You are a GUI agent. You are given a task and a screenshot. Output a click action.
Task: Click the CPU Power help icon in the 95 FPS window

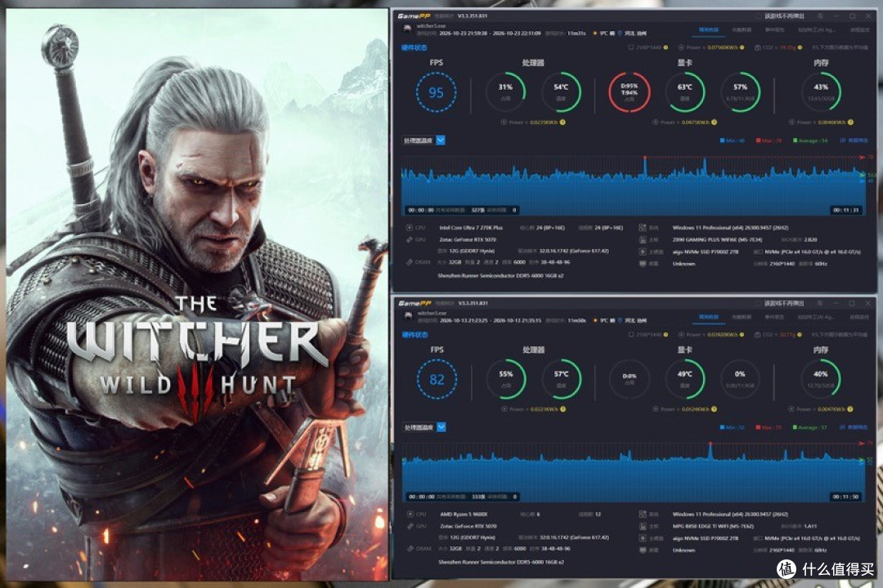[563, 122]
